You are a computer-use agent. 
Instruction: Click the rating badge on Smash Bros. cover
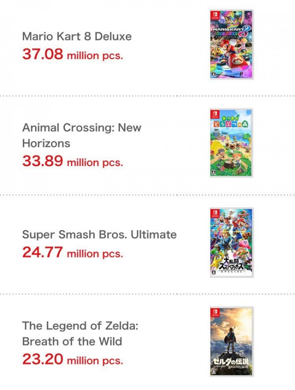pyautogui.click(x=213, y=272)
